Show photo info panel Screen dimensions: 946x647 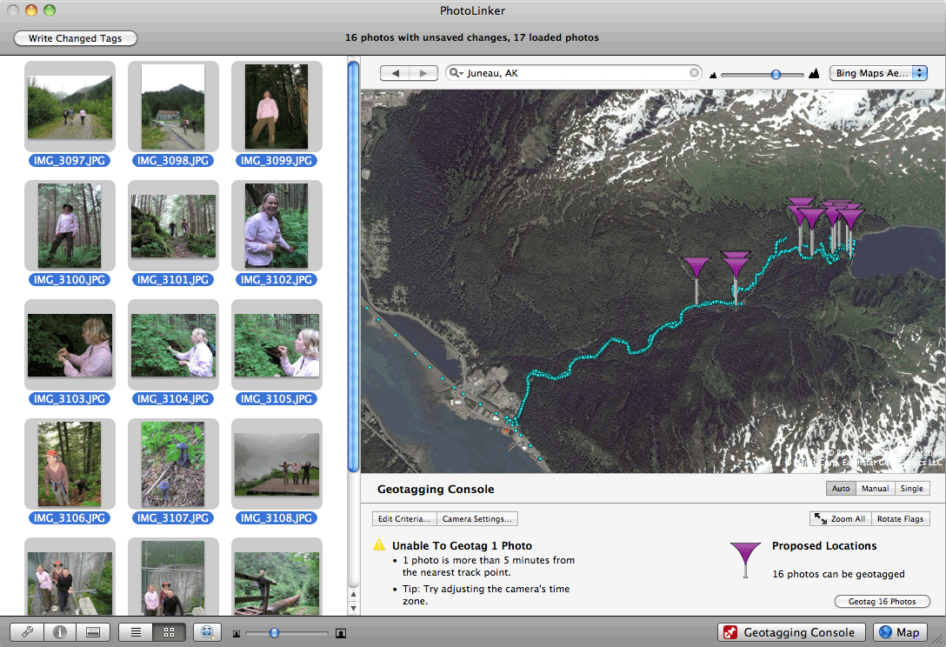tap(60, 632)
